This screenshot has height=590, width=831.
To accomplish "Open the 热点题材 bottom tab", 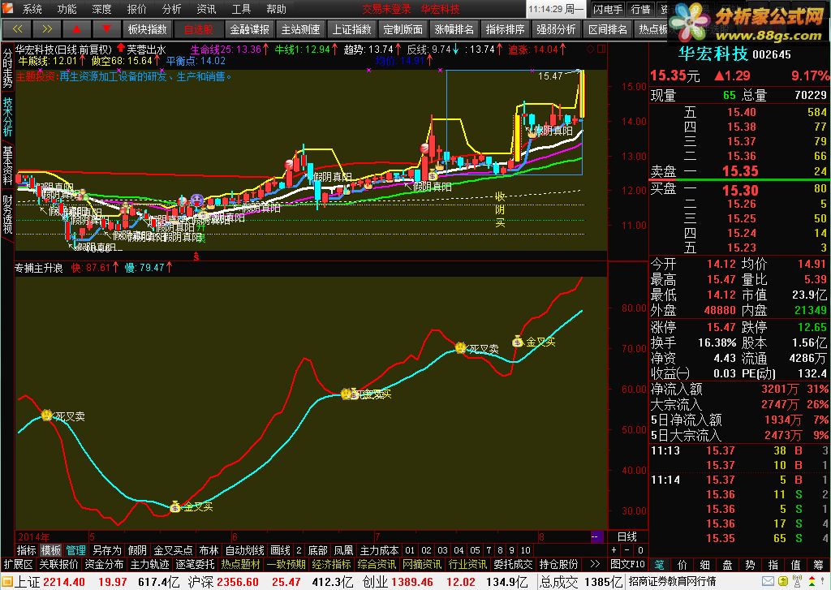I will [x=241, y=564].
